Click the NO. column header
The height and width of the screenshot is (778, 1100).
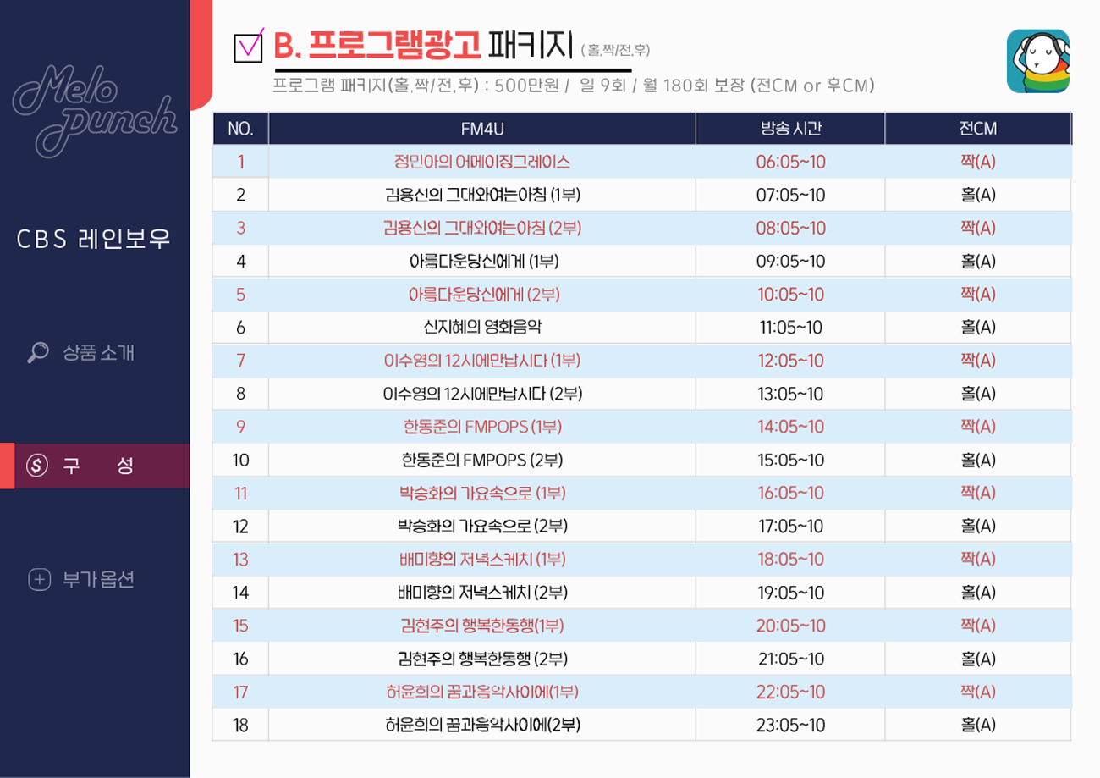click(x=240, y=129)
